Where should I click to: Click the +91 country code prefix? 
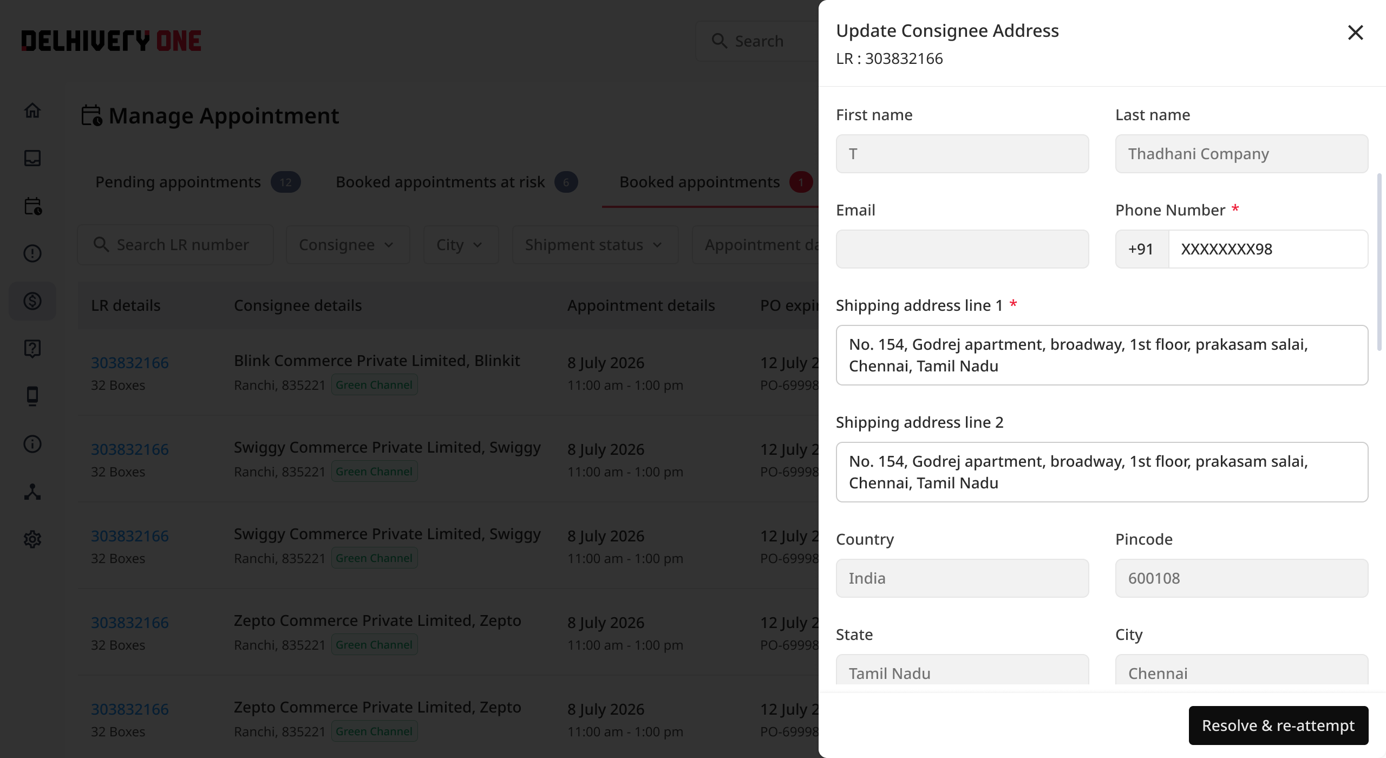1141,249
